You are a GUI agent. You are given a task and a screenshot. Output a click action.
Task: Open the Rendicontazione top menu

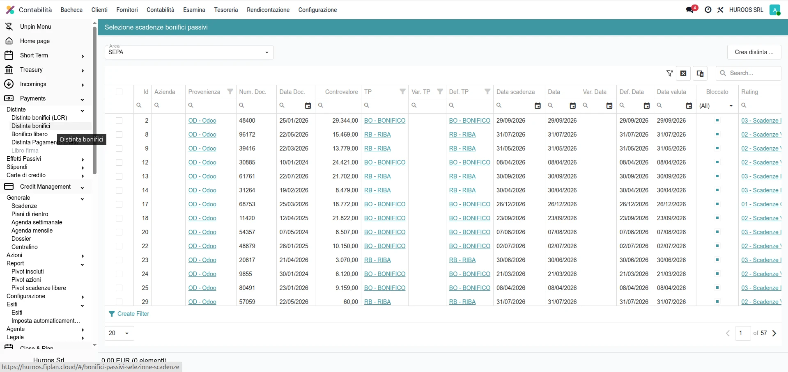coord(268,10)
